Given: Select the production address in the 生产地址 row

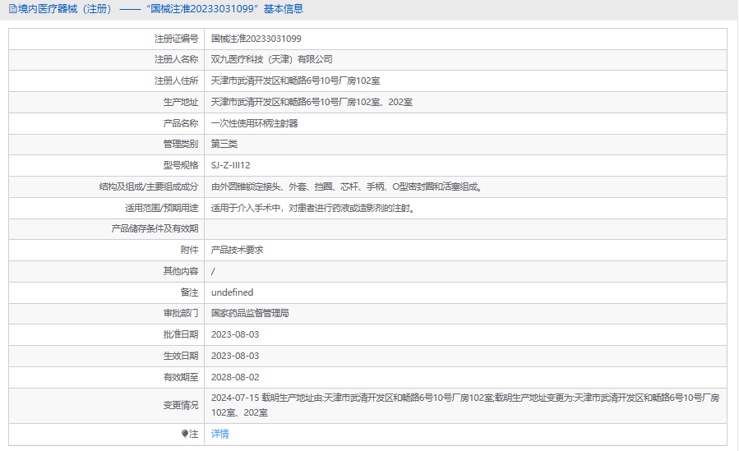Looking at the screenshot, I should (312, 102).
